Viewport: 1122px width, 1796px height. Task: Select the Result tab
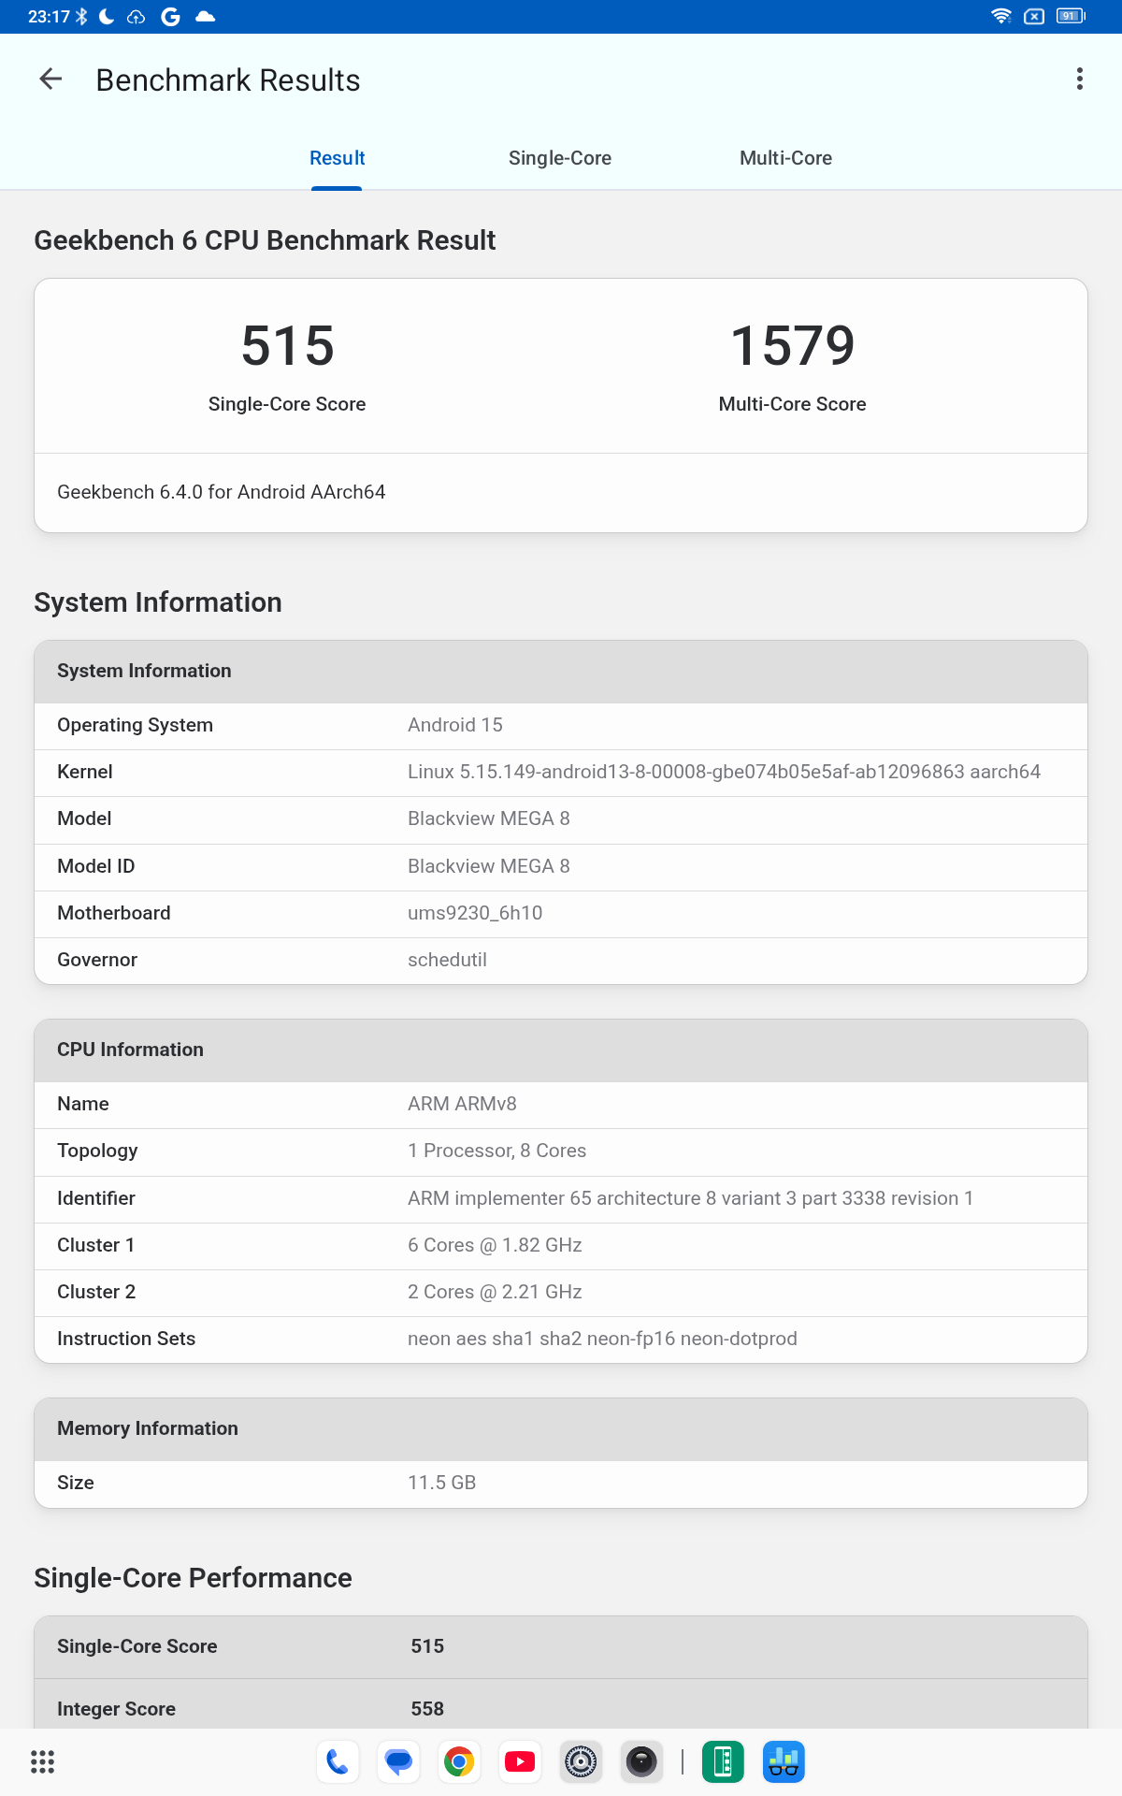[337, 158]
